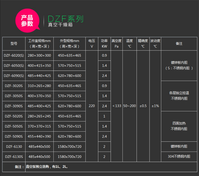Click the 四面加热 remark cell

pos(179,126)
